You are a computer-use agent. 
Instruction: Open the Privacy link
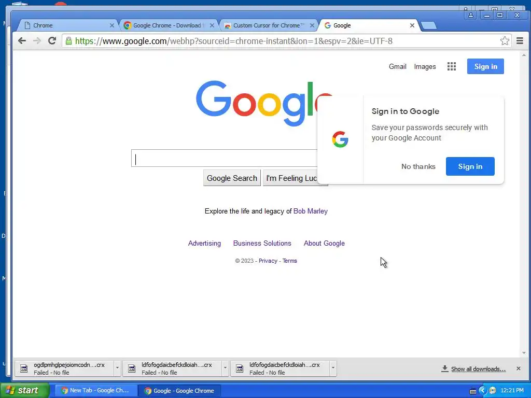268,261
